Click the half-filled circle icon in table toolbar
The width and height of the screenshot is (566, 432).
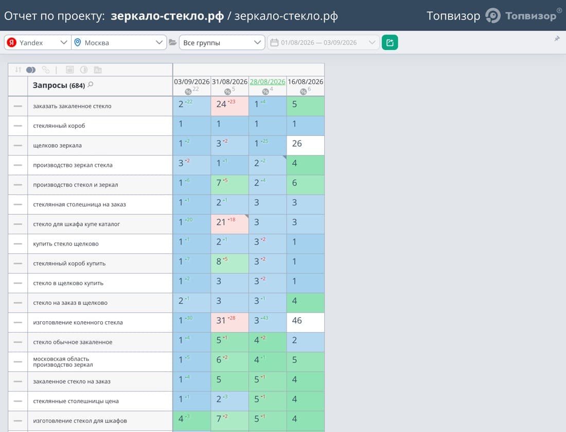pyautogui.click(x=84, y=70)
